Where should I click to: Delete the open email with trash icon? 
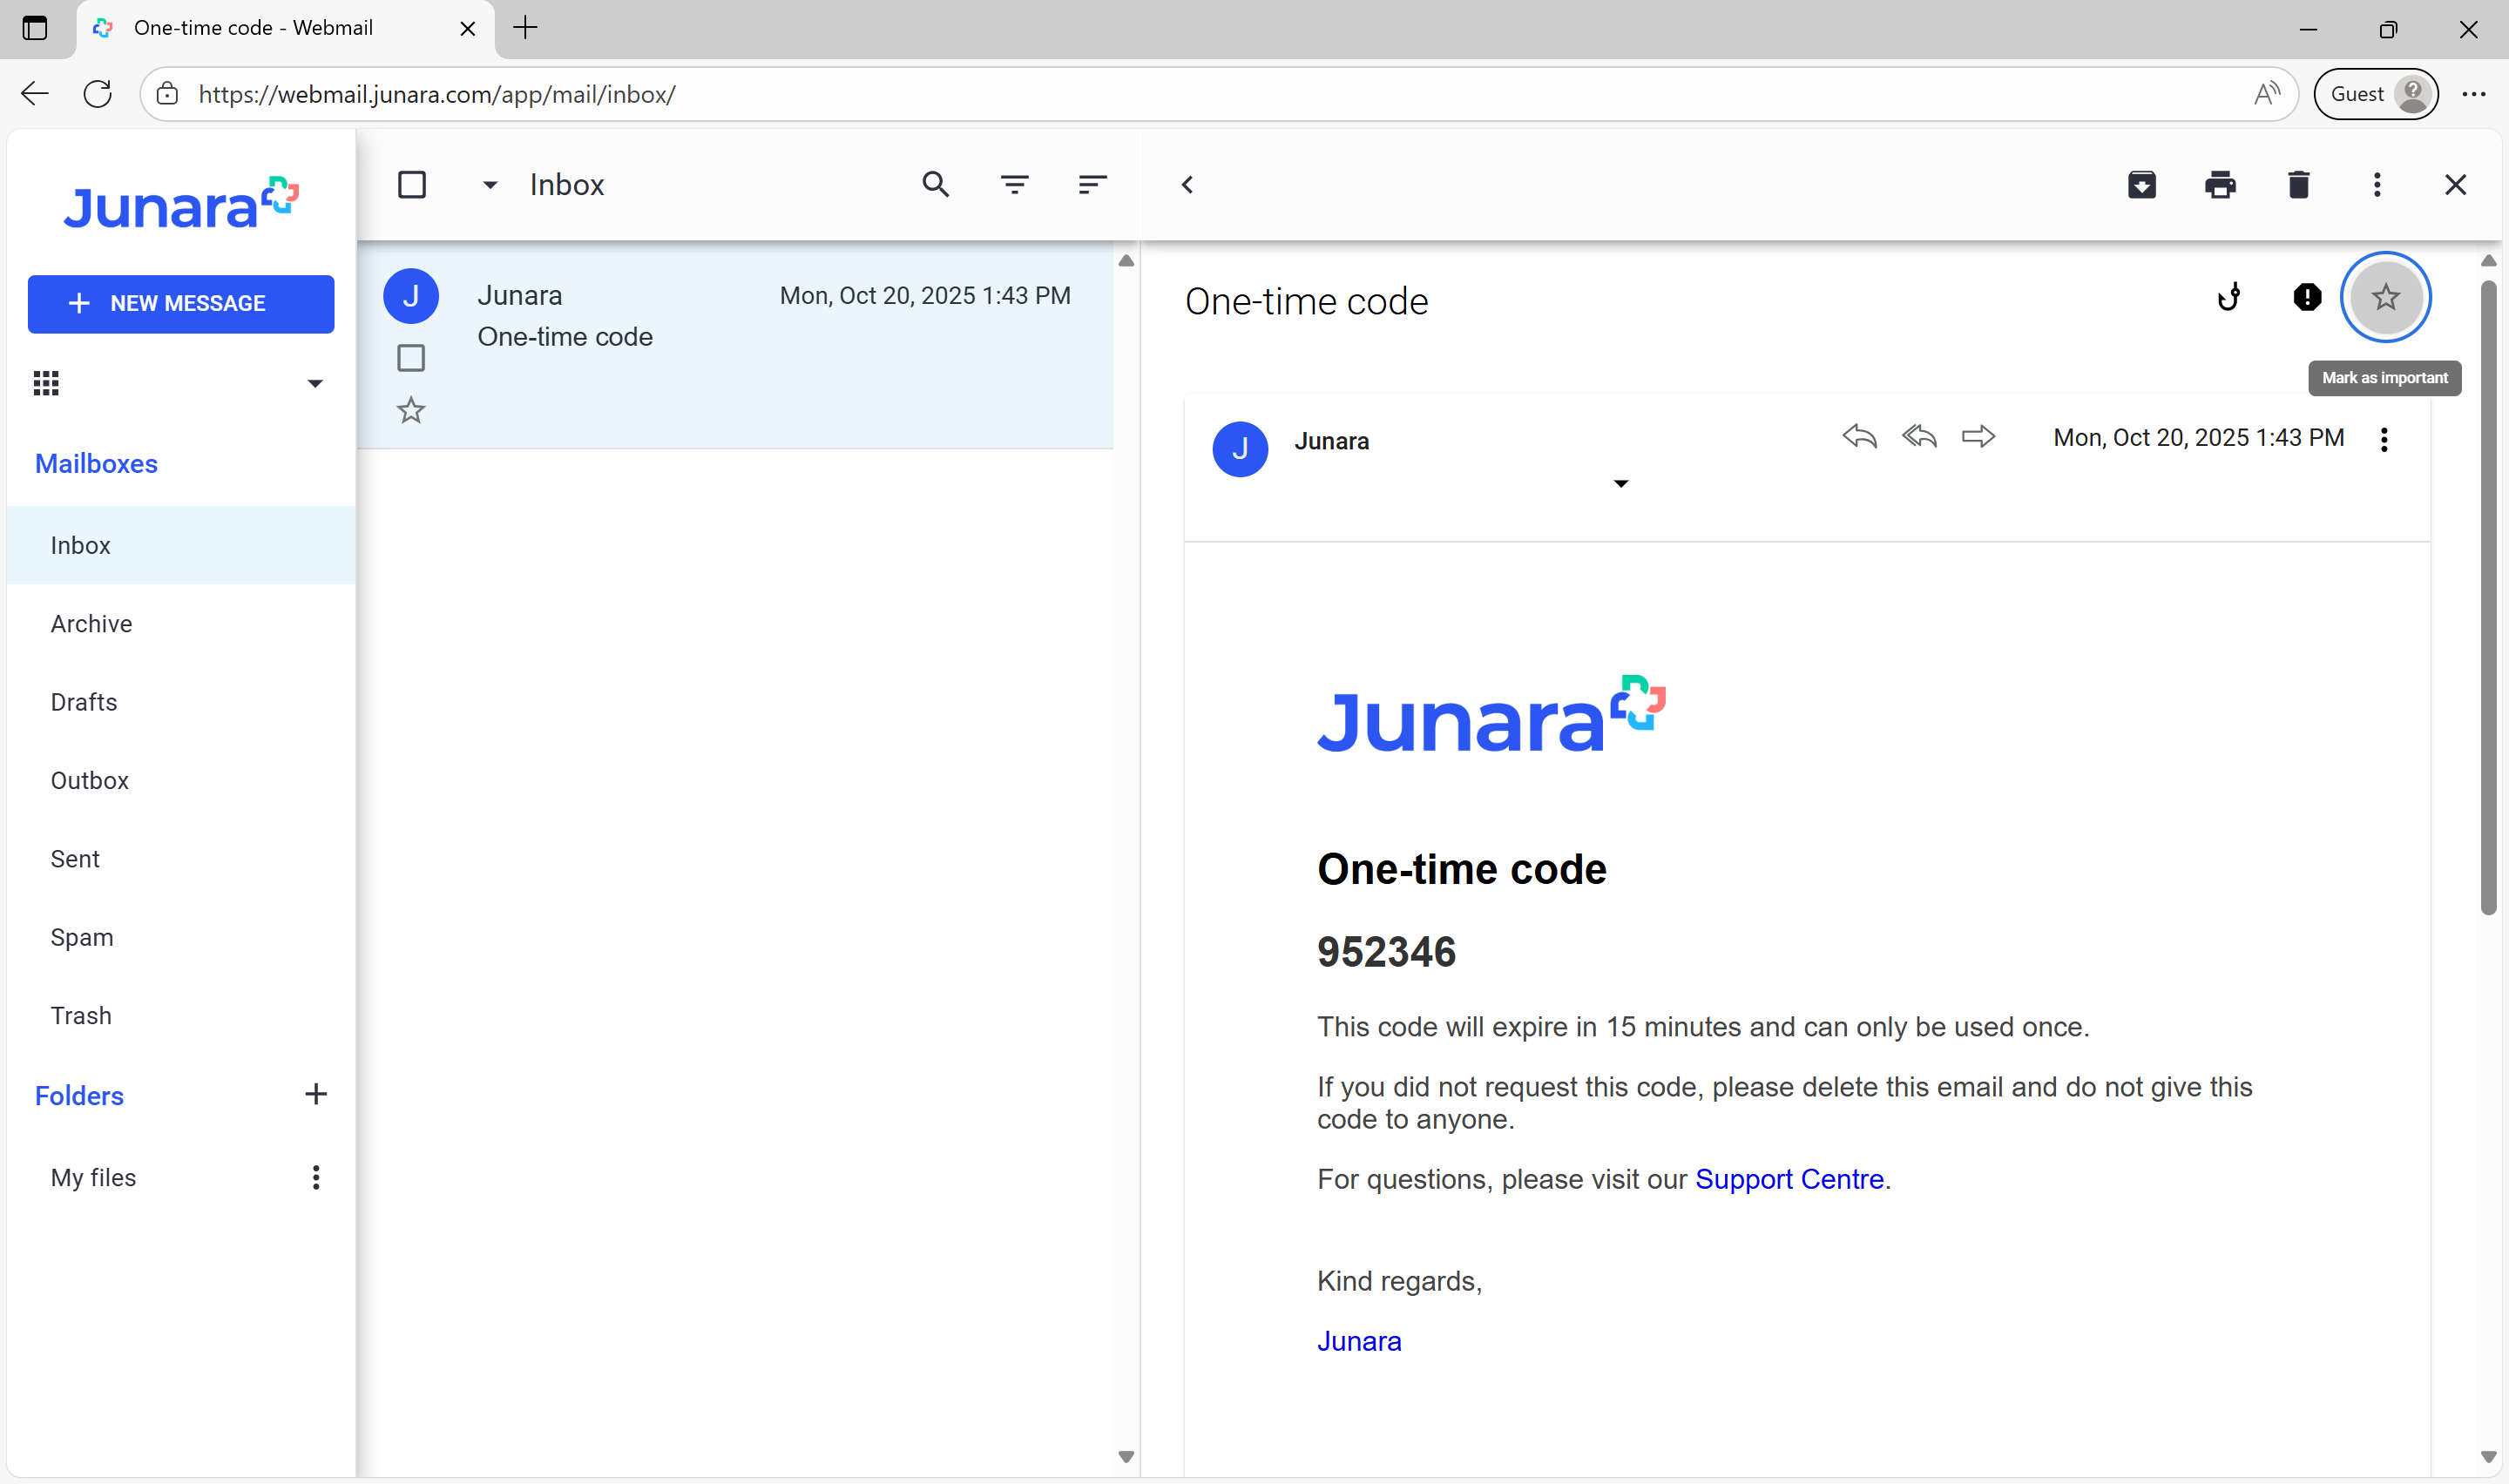(x=2298, y=185)
